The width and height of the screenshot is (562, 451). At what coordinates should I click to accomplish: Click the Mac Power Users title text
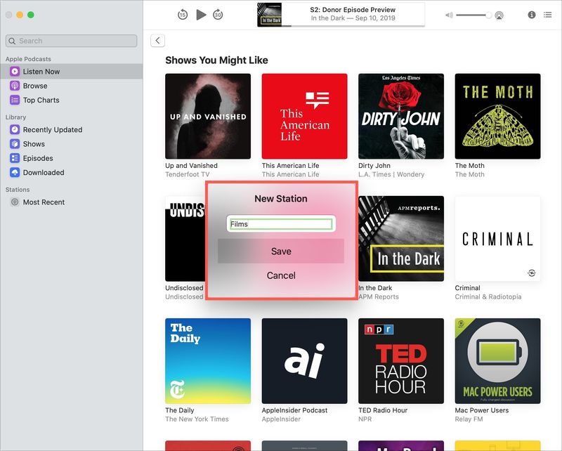(482, 410)
